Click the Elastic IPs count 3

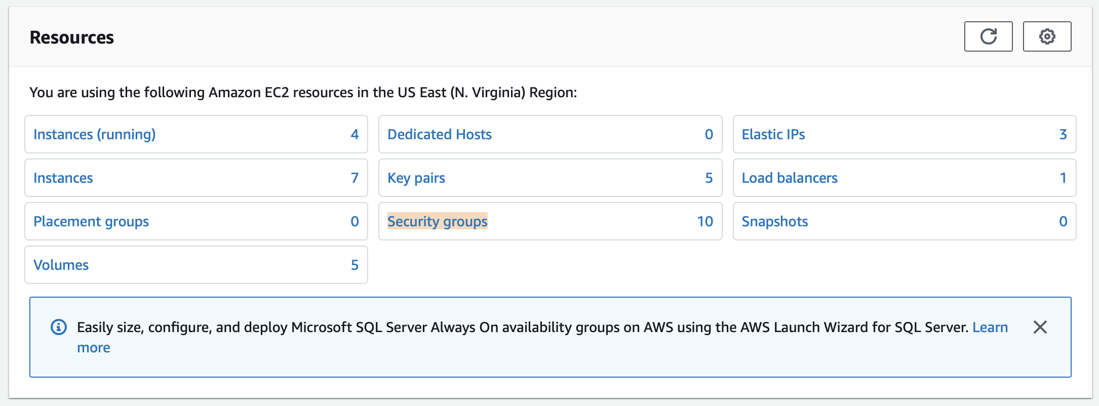(x=1063, y=135)
